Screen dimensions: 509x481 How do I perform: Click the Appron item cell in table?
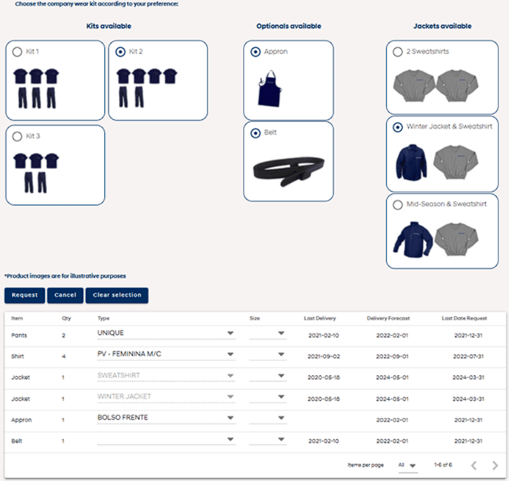click(22, 420)
